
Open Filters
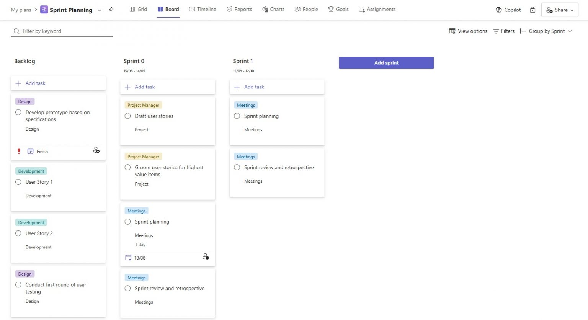click(x=504, y=31)
